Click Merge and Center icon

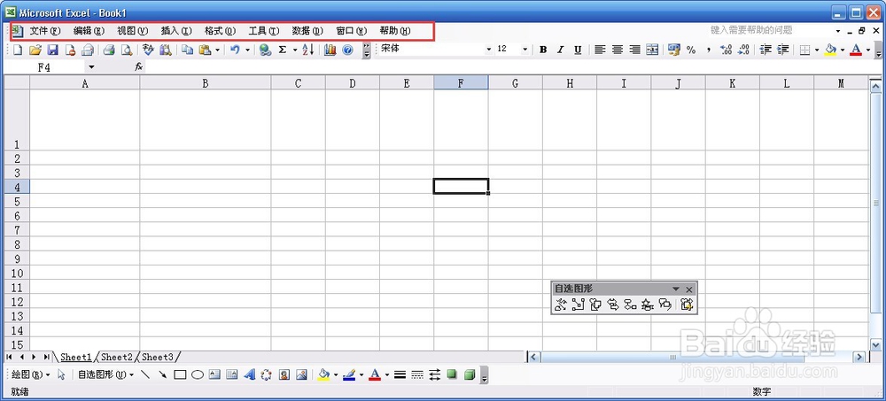click(653, 50)
